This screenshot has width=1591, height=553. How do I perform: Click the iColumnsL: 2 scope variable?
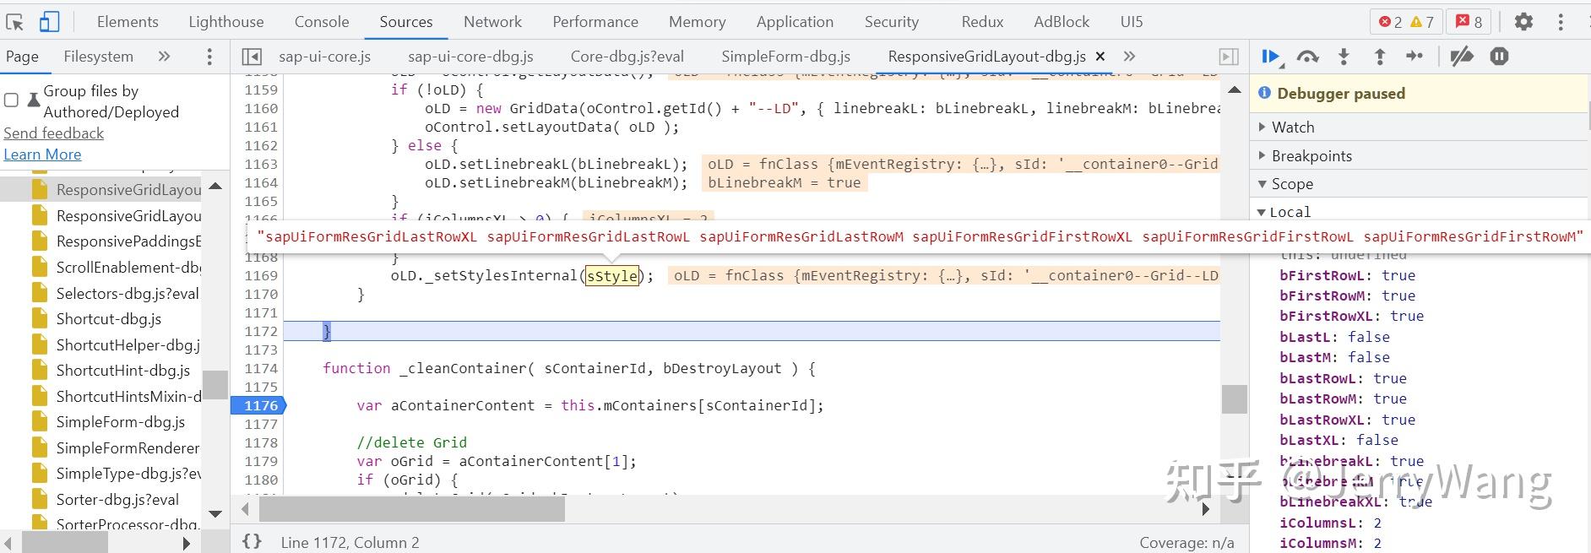[1331, 523]
